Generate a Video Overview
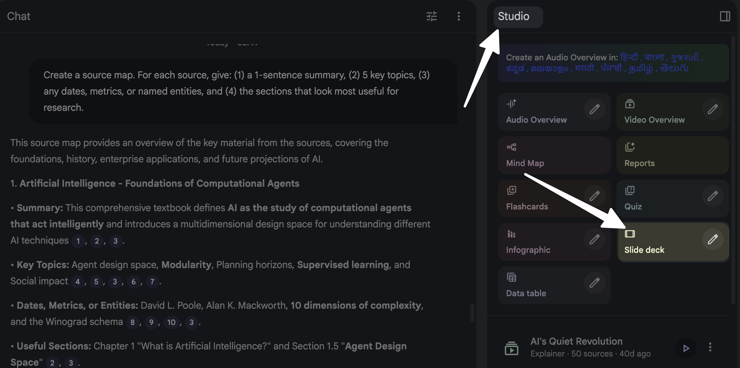Image resolution: width=740 pixels, height=368 pixels. tap(654, 120)
